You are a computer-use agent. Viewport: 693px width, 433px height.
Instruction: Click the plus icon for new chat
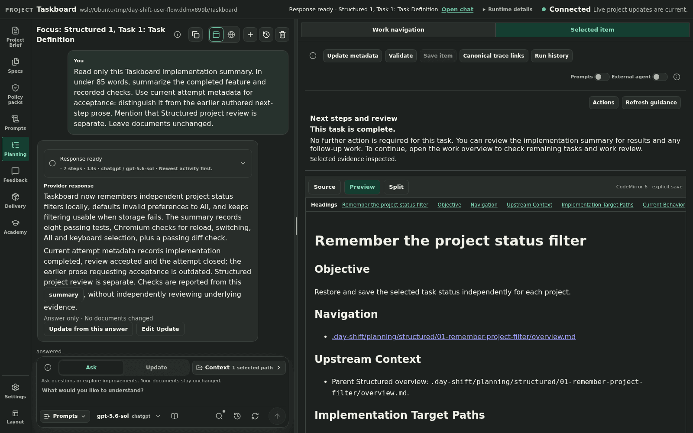[250, 35]
